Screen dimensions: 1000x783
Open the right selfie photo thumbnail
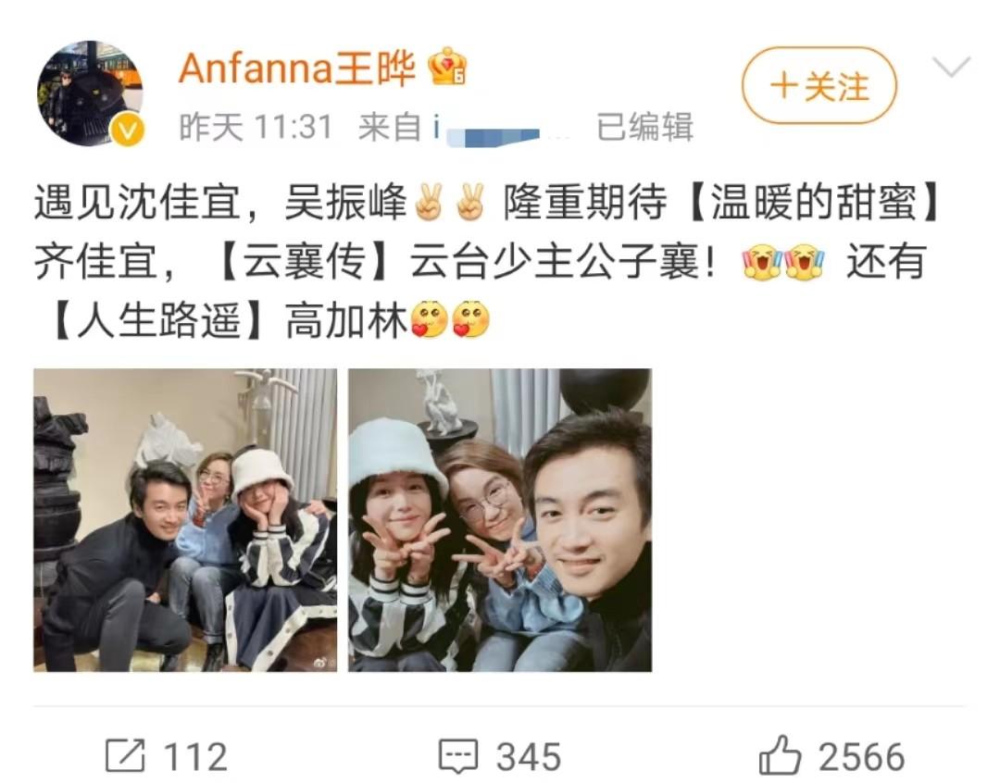pyautogui.click(x=500, y=519)
